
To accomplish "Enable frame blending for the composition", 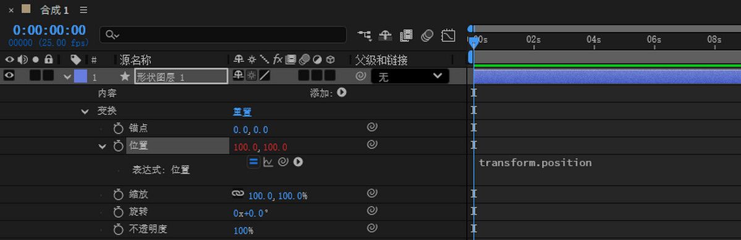I will tap(406, 35).
